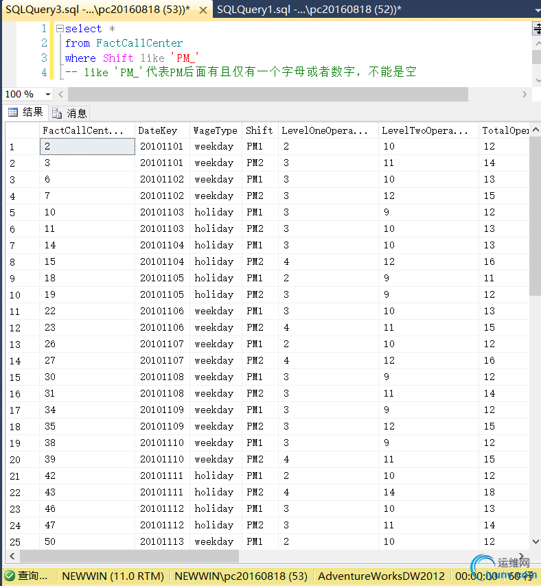This screenshot has height=586, width=541.
Task: Close the SQLQuery3.sql tab
Action: point(203,10)
